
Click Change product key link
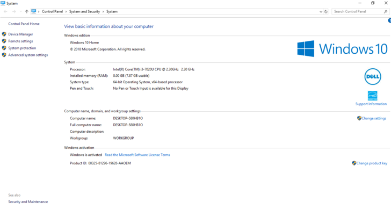pos(372,163)
